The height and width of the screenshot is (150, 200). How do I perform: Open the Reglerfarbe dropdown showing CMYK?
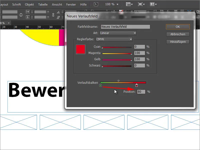[x=114, y=39]
